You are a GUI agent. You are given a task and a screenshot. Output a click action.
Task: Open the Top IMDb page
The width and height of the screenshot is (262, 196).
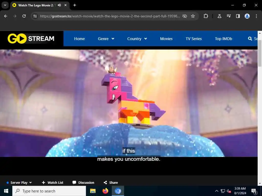(x=223, y=39)
